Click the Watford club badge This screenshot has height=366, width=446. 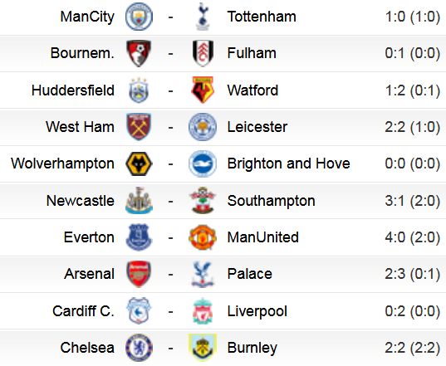coord(203,90)
